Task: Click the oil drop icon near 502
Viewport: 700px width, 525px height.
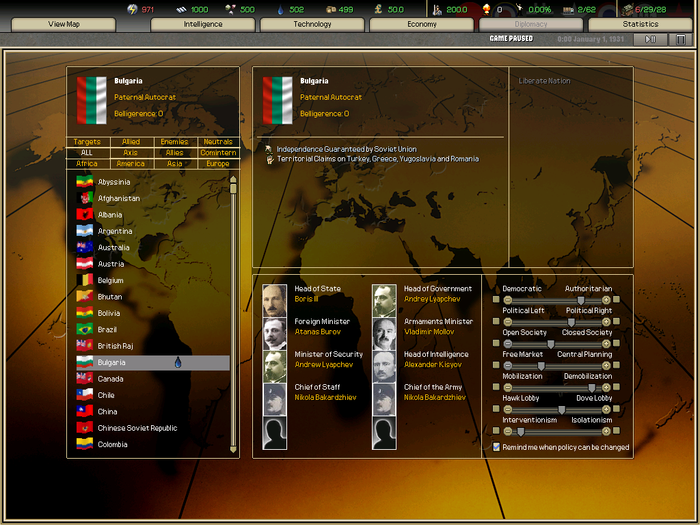Action: (x=280, y=10)
